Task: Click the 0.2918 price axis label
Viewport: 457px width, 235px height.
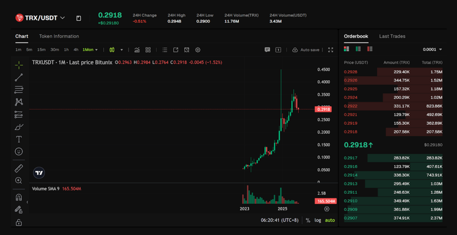Action: 324,110
